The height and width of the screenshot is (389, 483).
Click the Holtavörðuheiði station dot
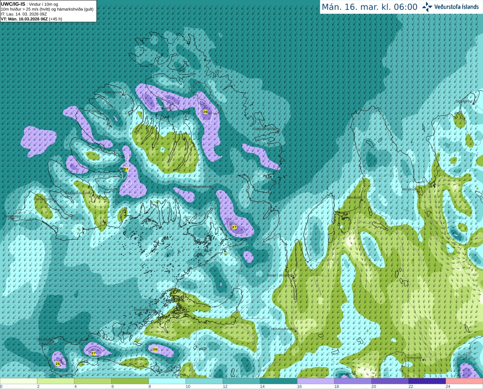295,331
